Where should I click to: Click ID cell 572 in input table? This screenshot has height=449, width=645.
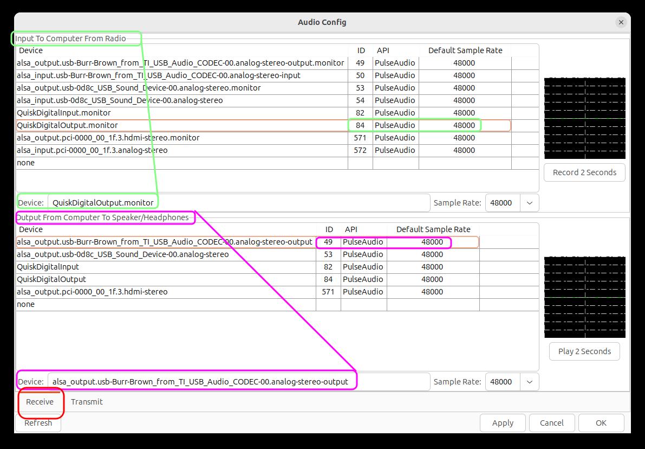pyautogui.click(x=360, y=150)
